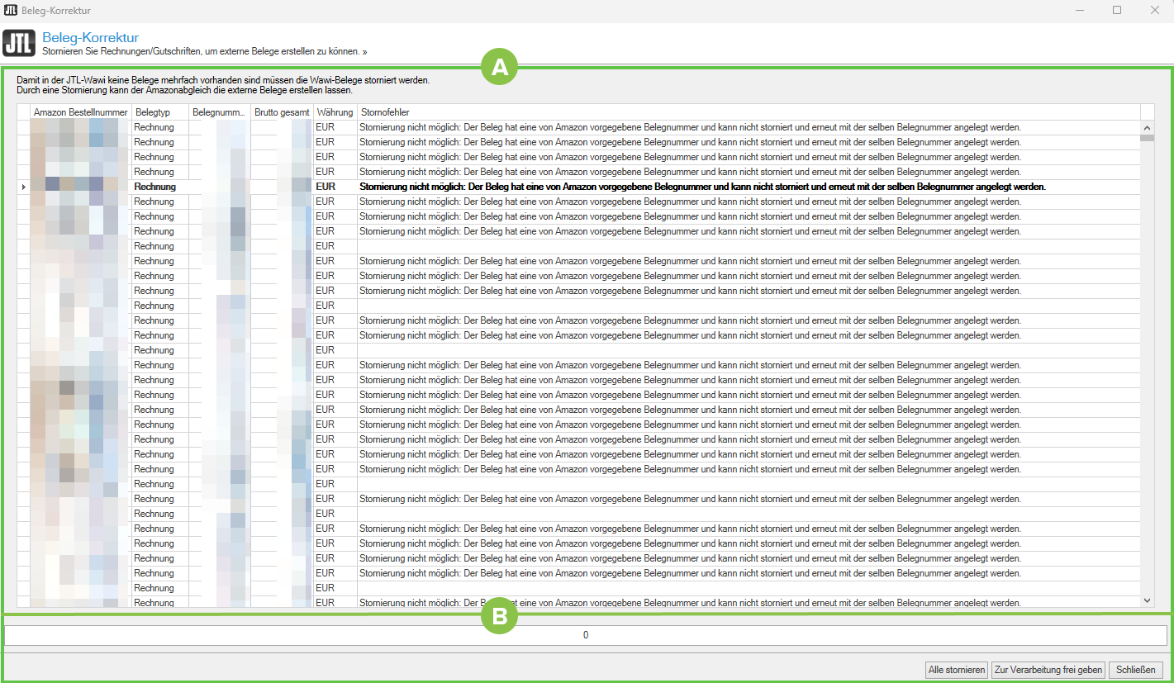Click the Belegnummer column header
Viewport: 1174px width, 683px height.
point(219,112)
